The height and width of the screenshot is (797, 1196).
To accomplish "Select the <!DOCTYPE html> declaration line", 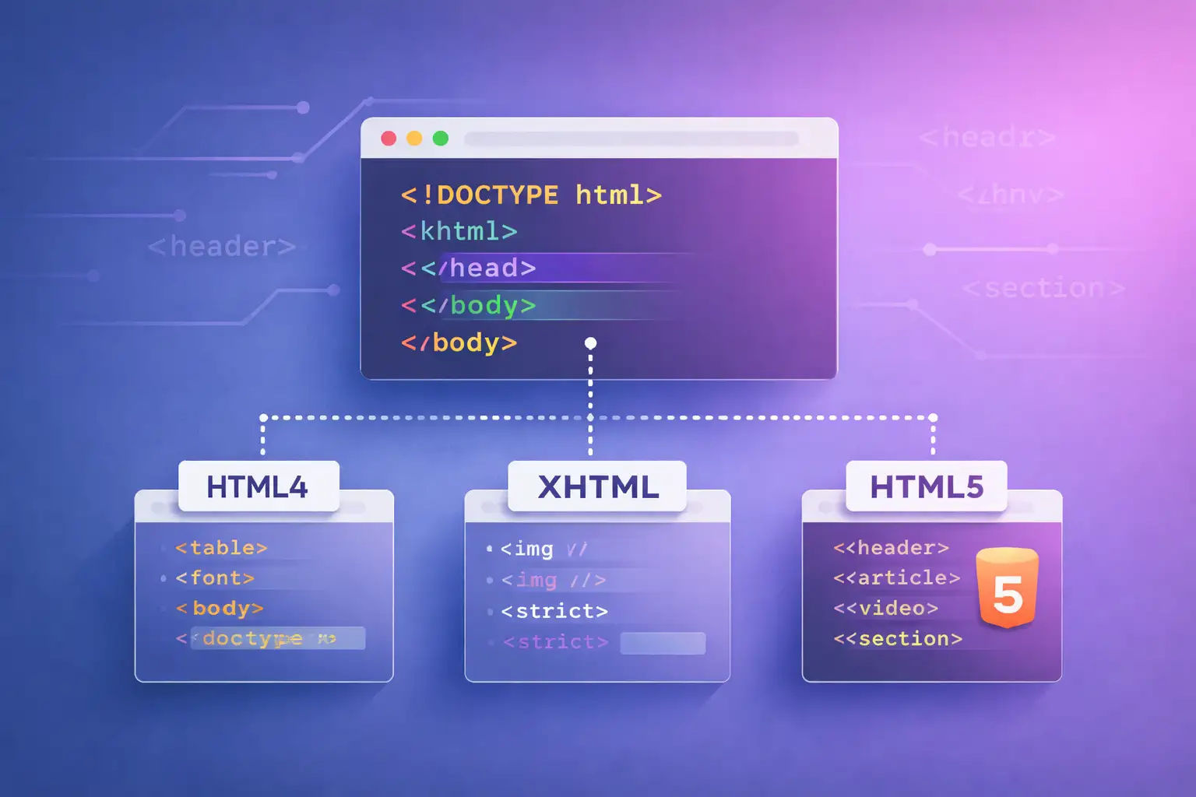I will click(529, 195).
